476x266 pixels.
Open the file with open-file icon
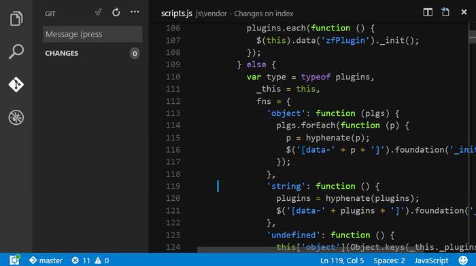click(445, 12)
